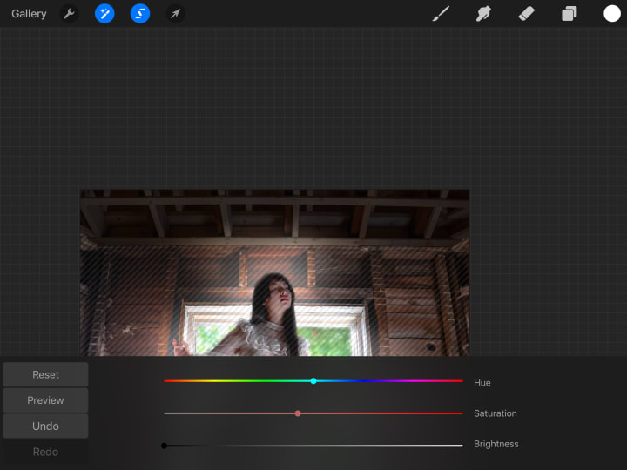Click the white right end of Brightness track
The image size is (627, 470).
[458, 446]
